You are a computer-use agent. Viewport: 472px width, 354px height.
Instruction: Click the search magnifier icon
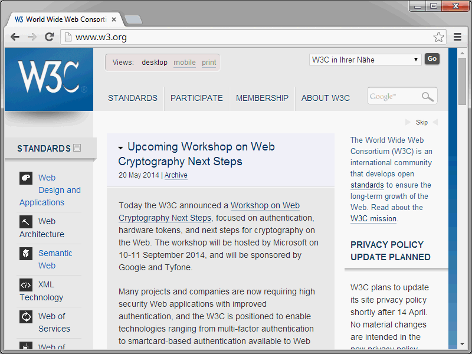(x=427, y=97)
